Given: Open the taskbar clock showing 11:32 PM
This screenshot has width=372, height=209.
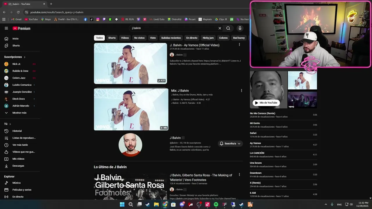Looking at the screenshot, I should [363, 204].
